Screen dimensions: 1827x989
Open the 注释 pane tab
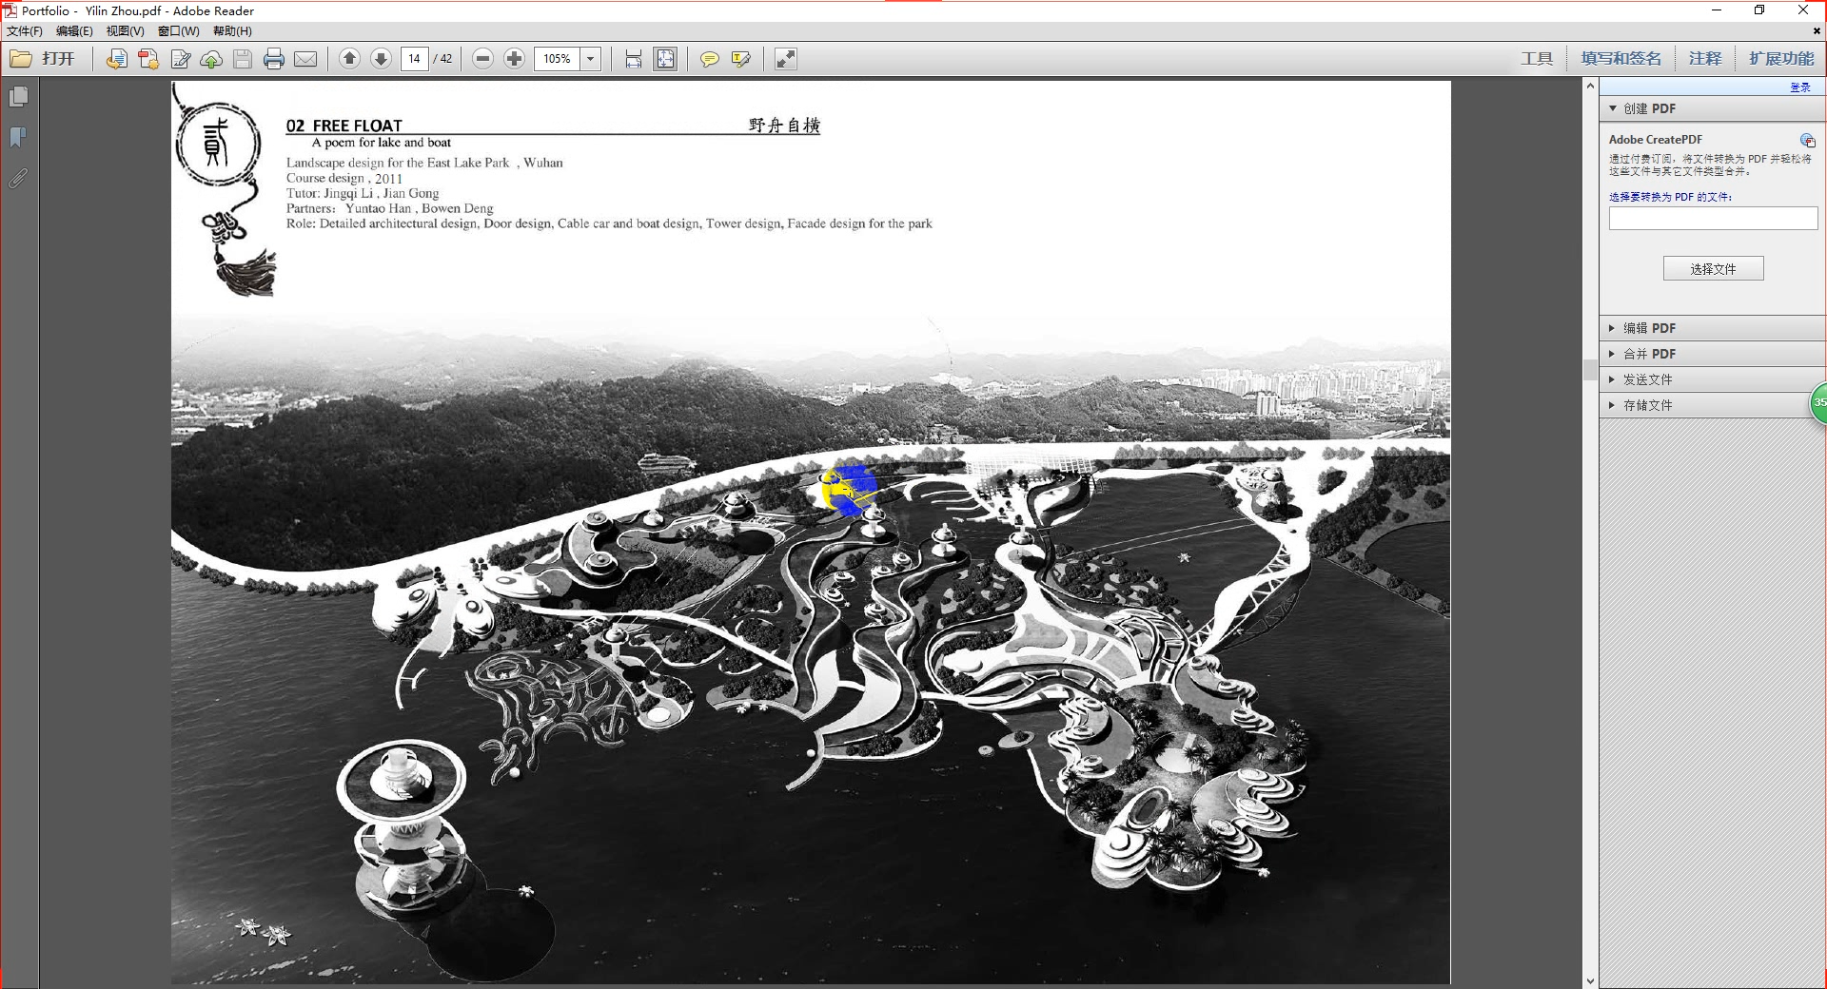coord(1705,59)
